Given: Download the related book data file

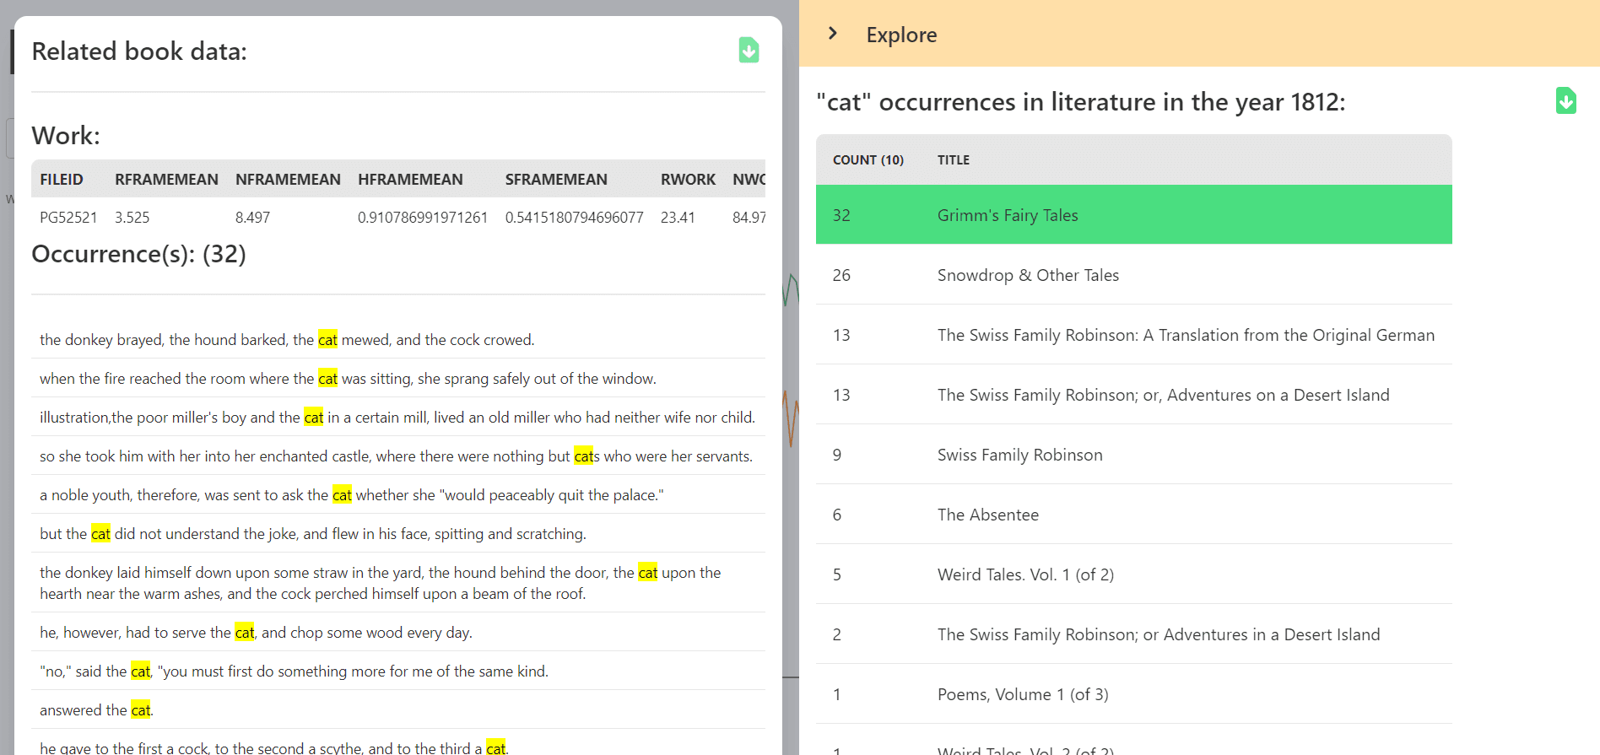Looking at the screenshot, I should pos(749,51).
